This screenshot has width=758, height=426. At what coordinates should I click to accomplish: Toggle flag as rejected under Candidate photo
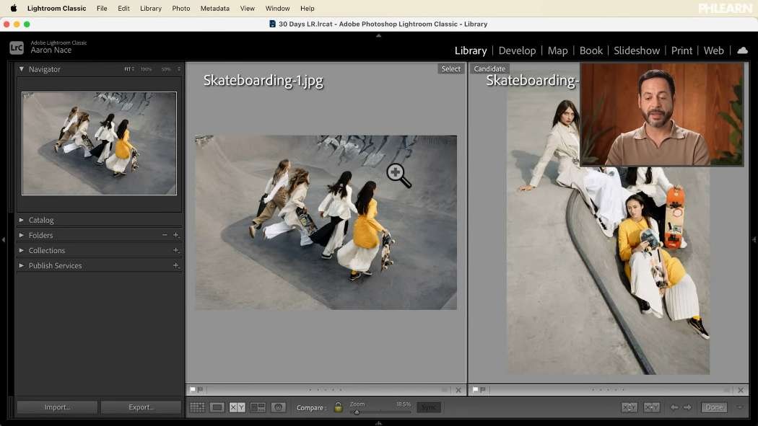click(x=483, y=389)
